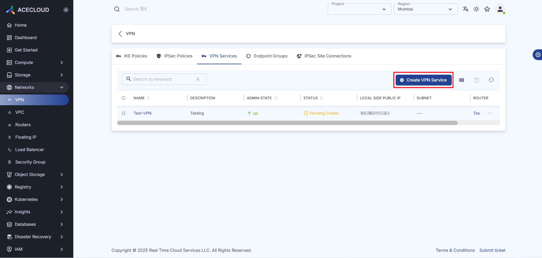Refresh the VPN services list
Image resolution: width=542 pixels, height=258 pixels.
pyautogui.click(x=491, y=80)
